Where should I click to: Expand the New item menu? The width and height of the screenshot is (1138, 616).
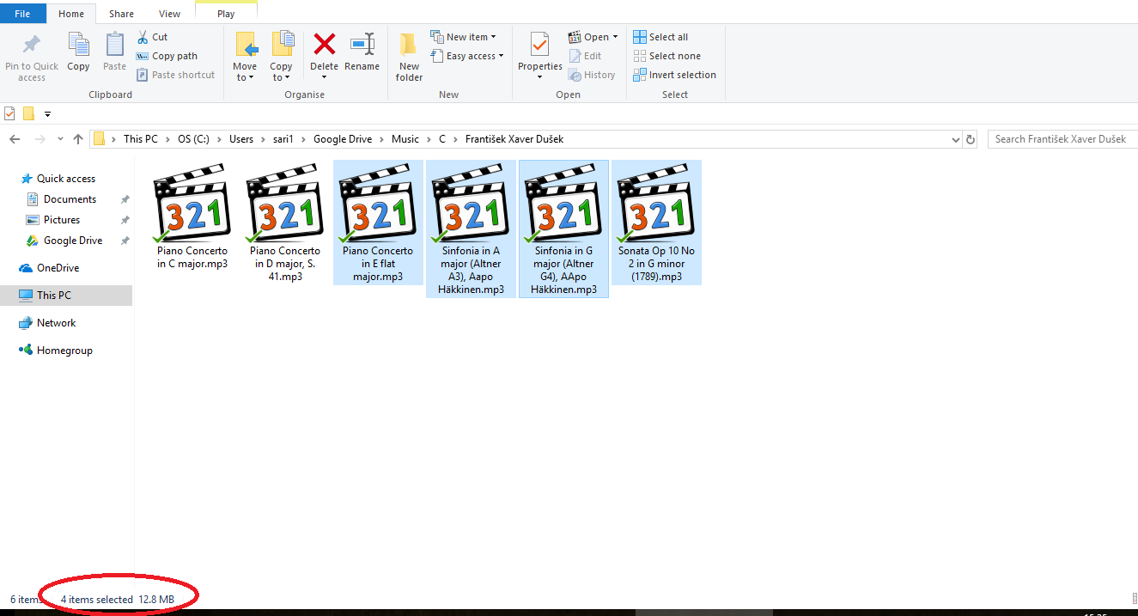point(465,36)
